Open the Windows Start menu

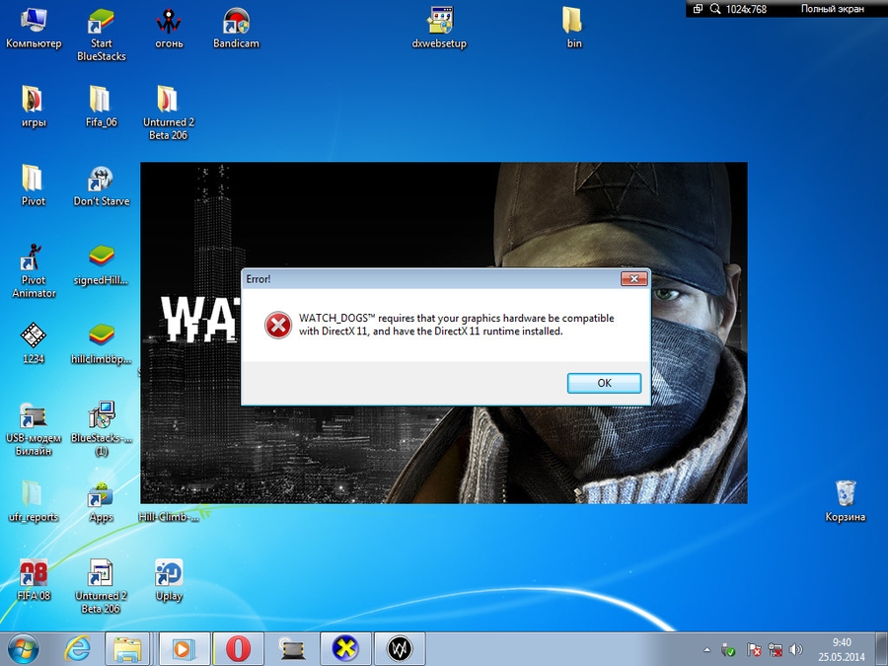click(x=23, y=648)
